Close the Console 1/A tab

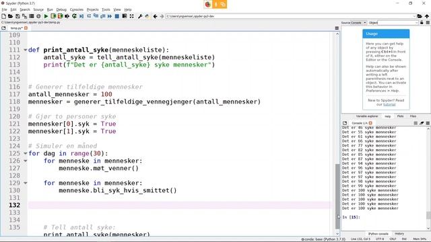(x=370, y=123)
